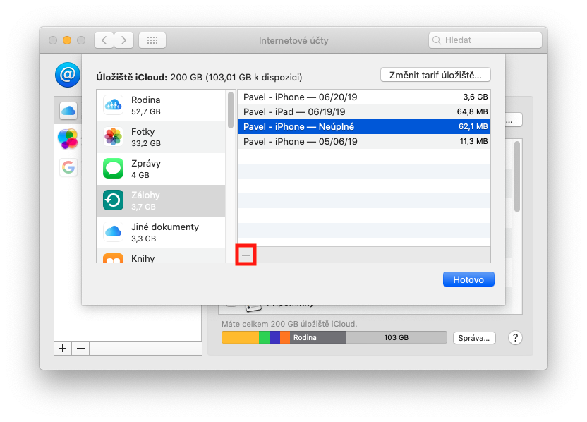Select iCloud account in sidebar
Viewport: 587px width, 422px height.
(x=68, y=111)
